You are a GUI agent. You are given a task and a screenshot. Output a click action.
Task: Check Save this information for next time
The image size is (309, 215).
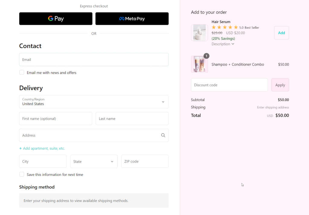click(x=22, y=174)
